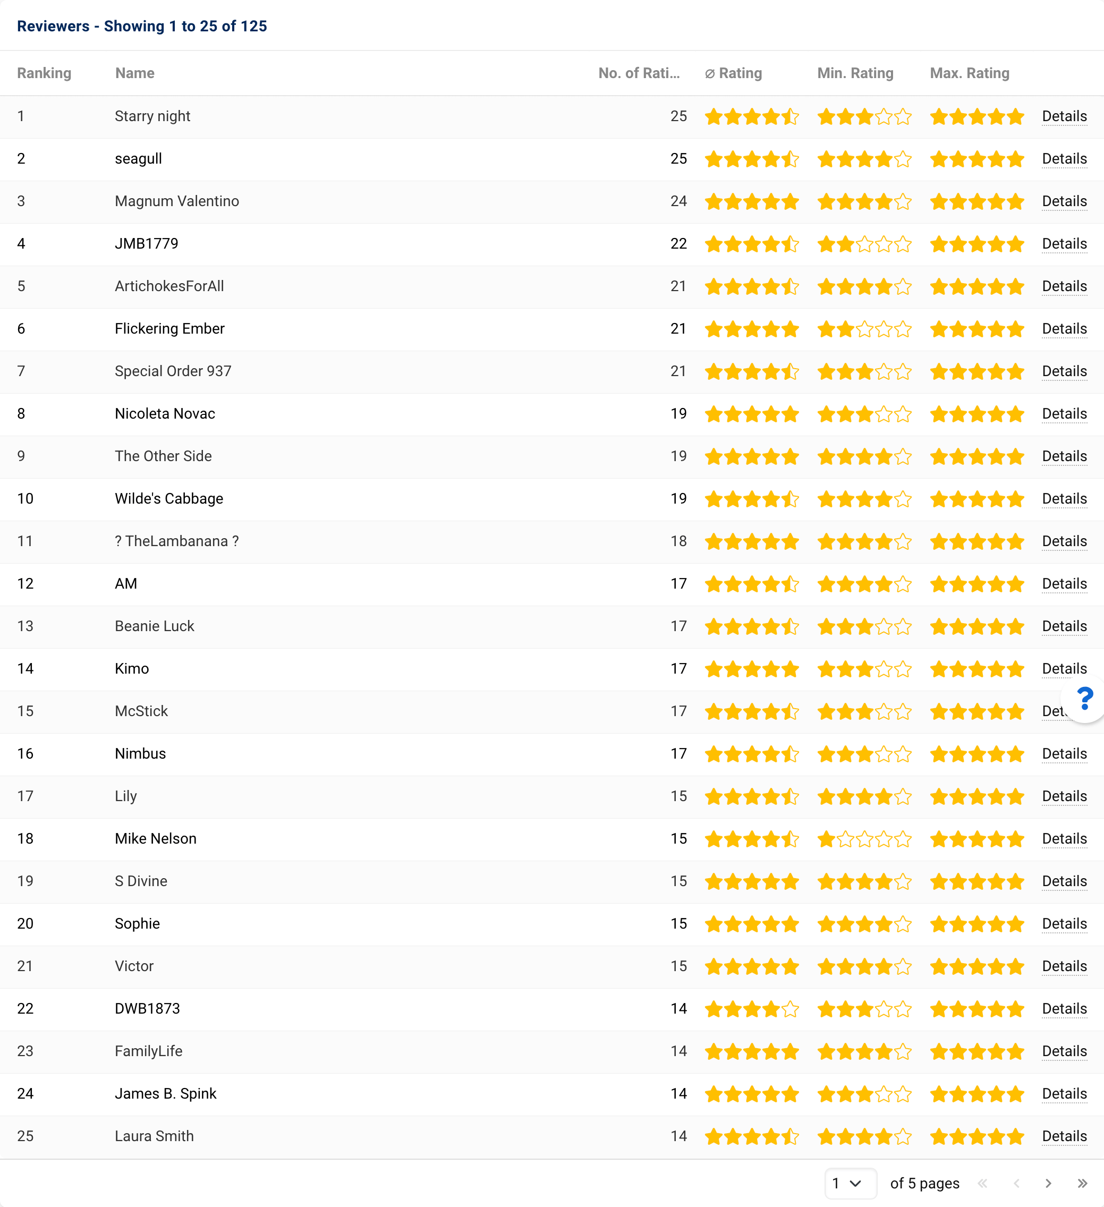Click row for reviewer Laura Smith
The height and width of the screenshot is (1207, 1104).
(x=553, y=1134)
